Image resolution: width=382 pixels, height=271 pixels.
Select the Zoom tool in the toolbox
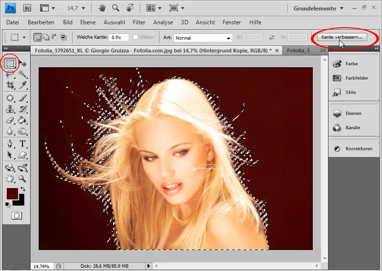point(22,179)
